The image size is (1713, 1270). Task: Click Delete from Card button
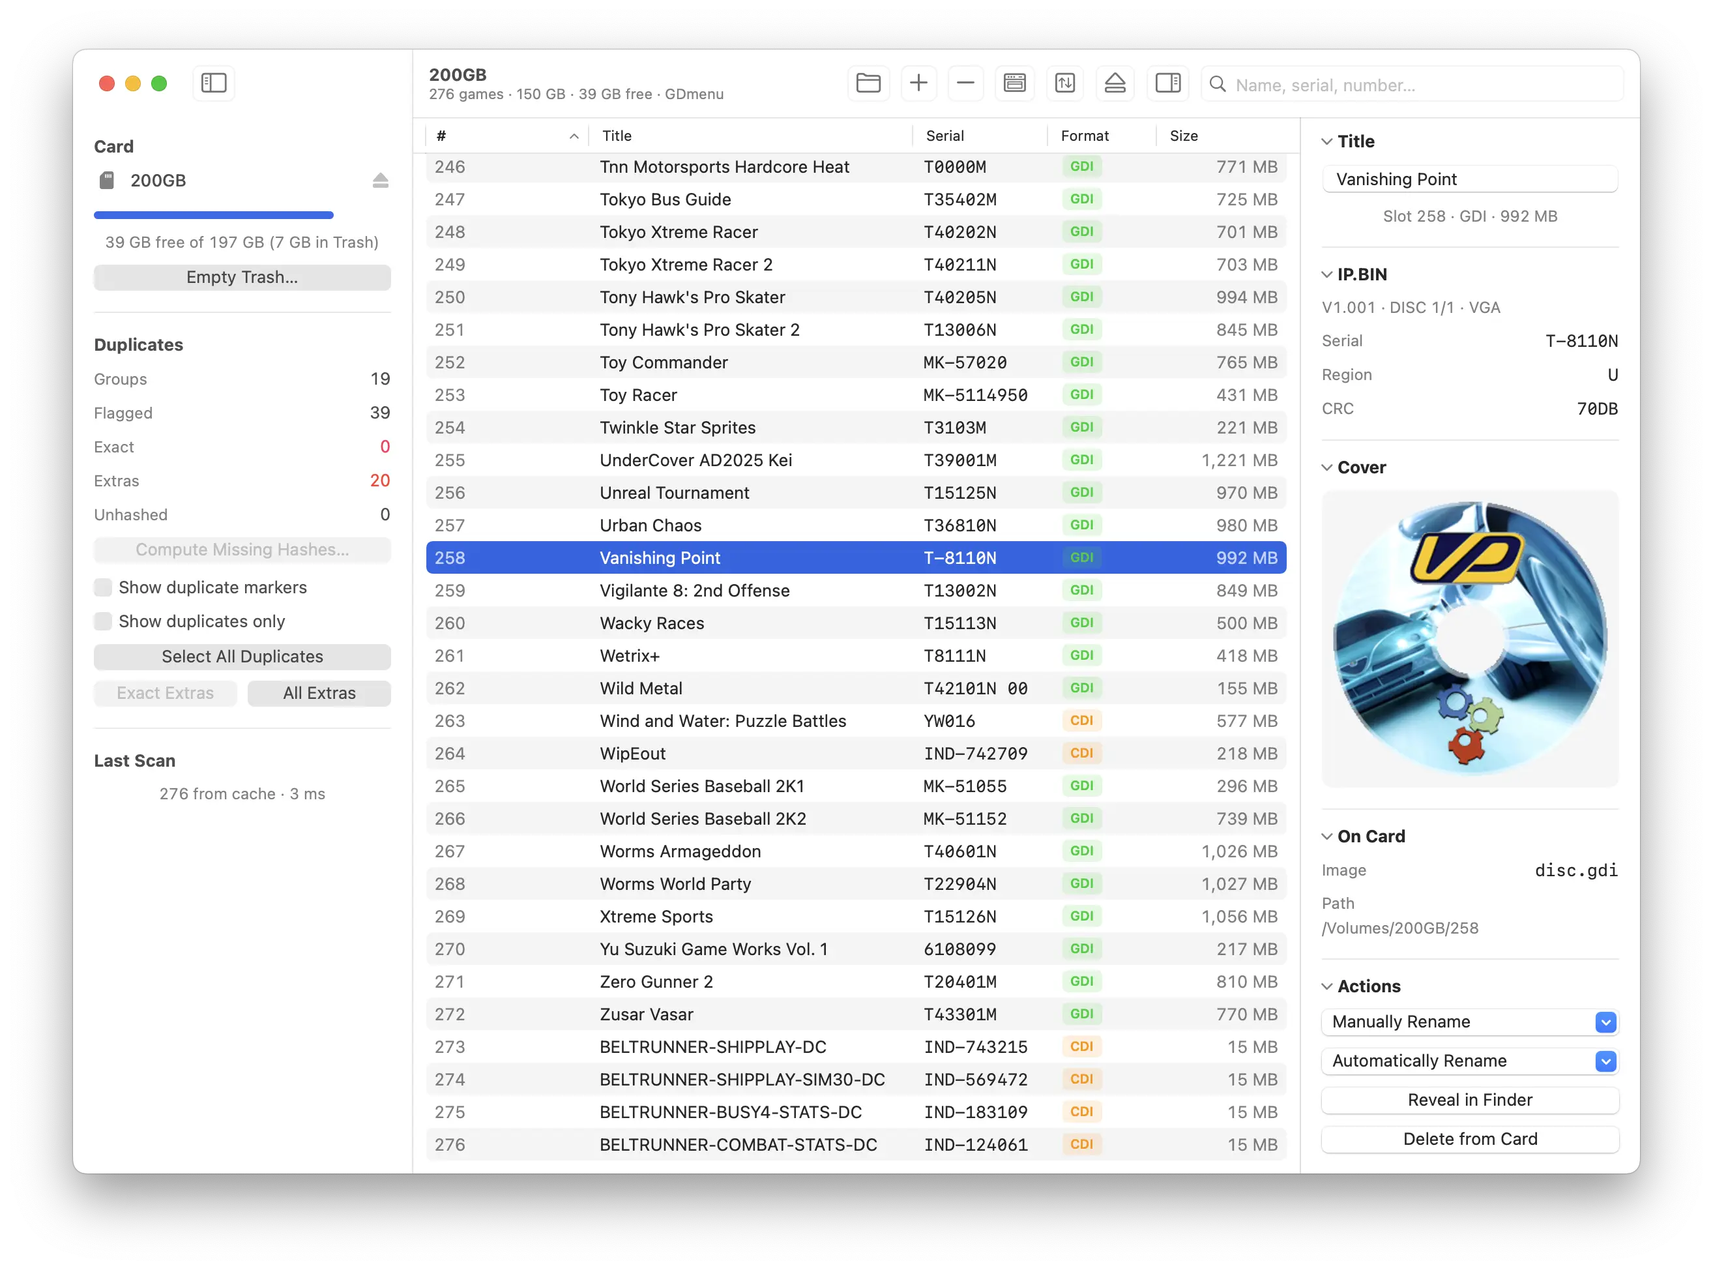click(1469, 1140)
